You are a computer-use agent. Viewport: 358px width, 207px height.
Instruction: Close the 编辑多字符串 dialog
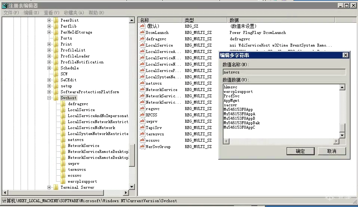(x=345, y=55)
